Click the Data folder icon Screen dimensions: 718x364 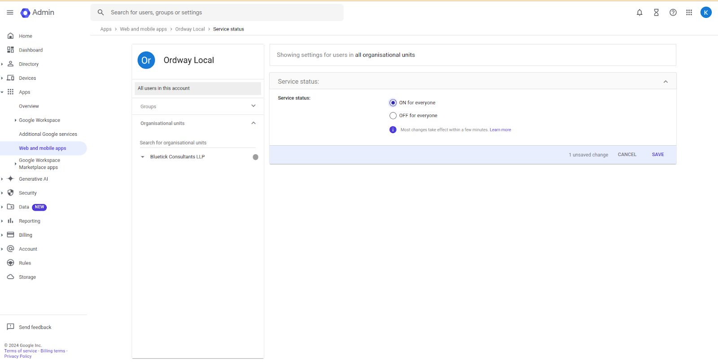pos(10,207)
